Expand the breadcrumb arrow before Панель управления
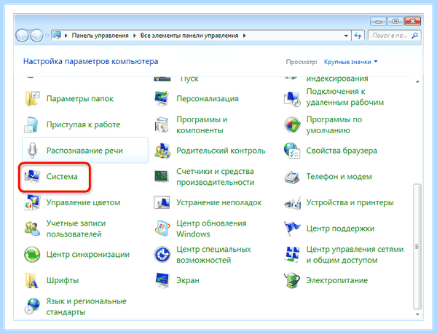This screenshot has width=437, height=334. (66, 36)
